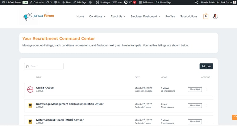Open Knowledge Management and Documentation Officer job title
The height and width of the screenshot is (126, 237).
click(70, 104)
